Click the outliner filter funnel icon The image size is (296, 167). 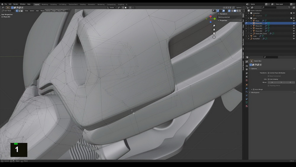(x=289, y=8)
